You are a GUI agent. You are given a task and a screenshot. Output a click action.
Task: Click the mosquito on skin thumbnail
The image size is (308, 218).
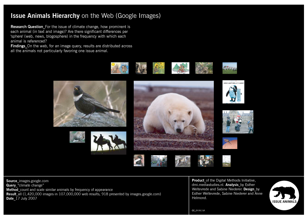(x=230, y=143)
